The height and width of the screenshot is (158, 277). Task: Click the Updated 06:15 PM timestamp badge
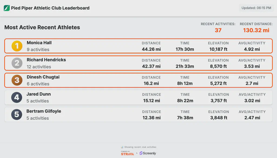256,8
